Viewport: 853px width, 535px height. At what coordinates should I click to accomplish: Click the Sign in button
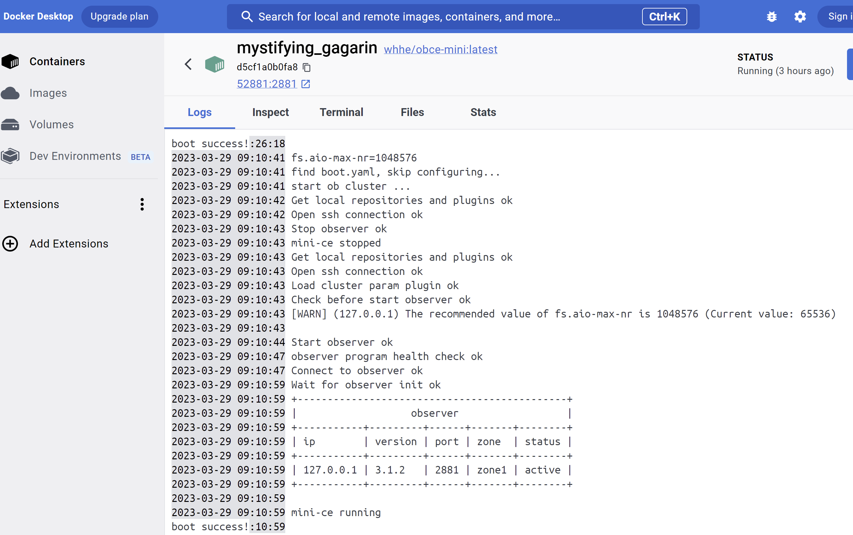839,17
